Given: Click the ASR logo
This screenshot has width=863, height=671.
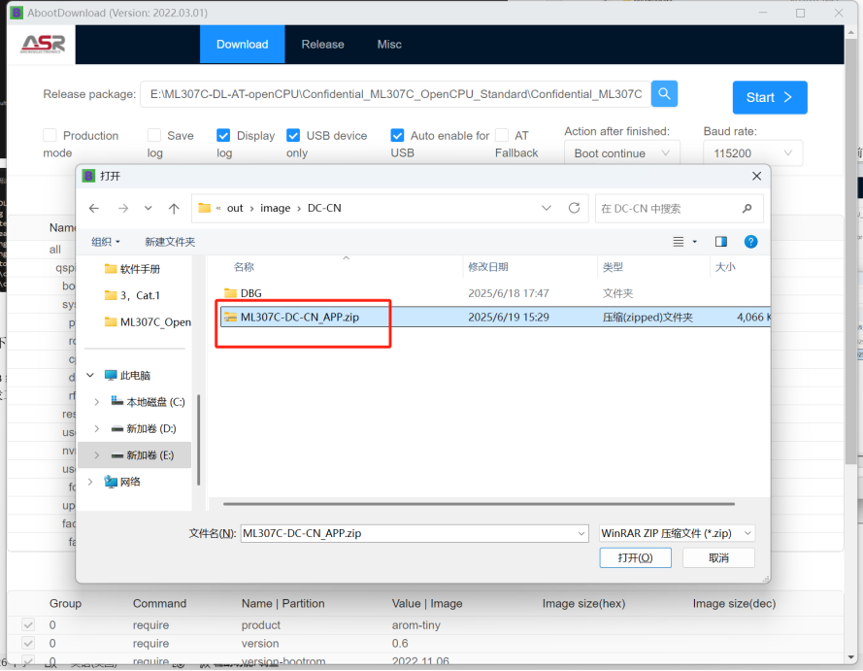Looking at the screenshot, I should coord(43,44).
